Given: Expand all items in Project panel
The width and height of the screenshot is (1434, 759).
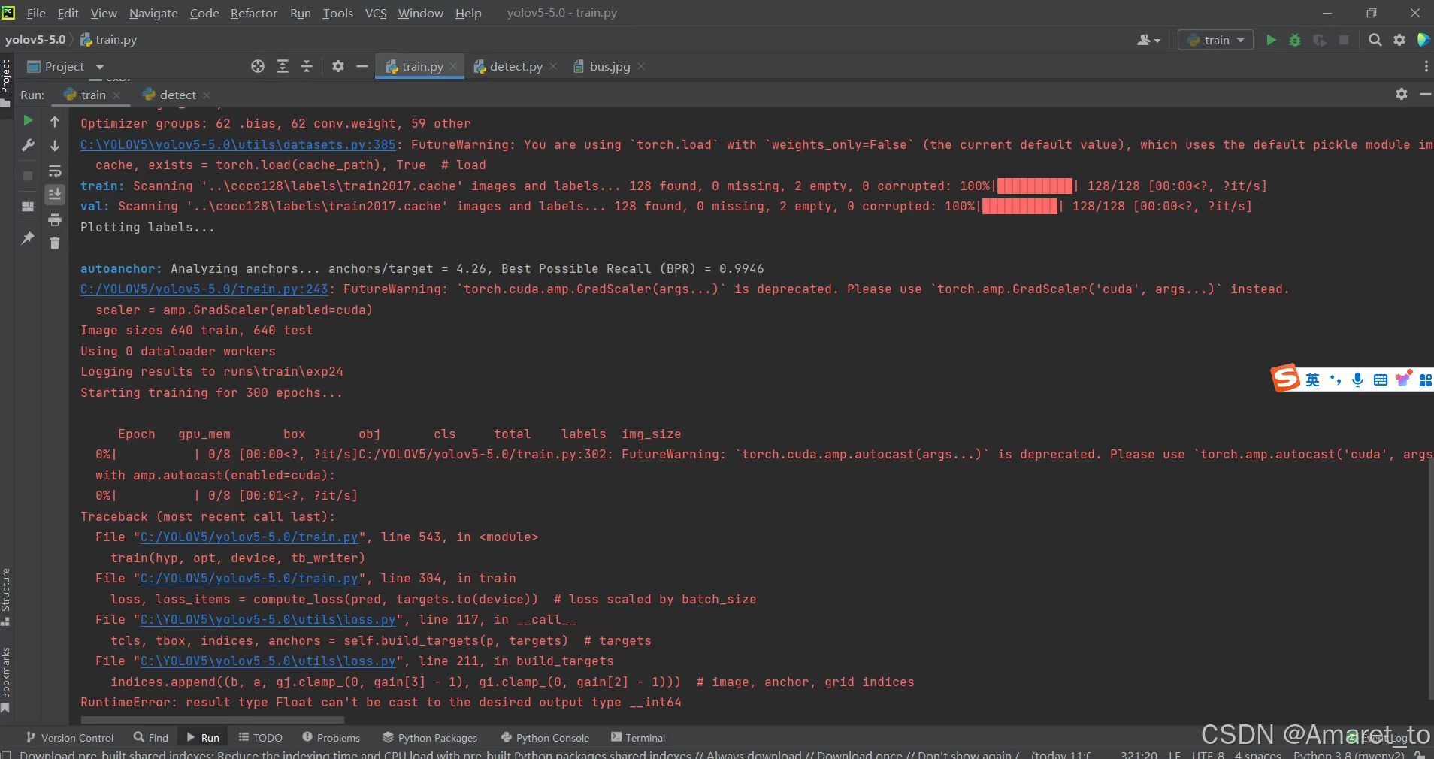Looking at the screenshot, I should pyautogui.click(x=283, y=66).
